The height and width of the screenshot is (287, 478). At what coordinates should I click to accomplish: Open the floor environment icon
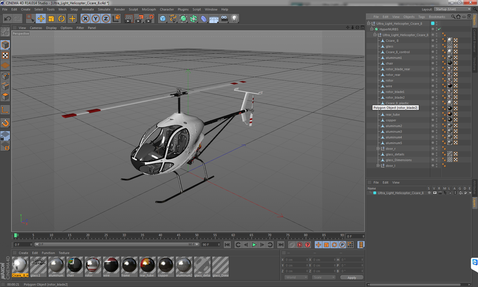point(214,19)
